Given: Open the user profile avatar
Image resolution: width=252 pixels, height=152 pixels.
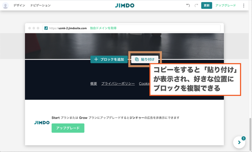Looking at the screenshot, I should (x=5, y=5).
